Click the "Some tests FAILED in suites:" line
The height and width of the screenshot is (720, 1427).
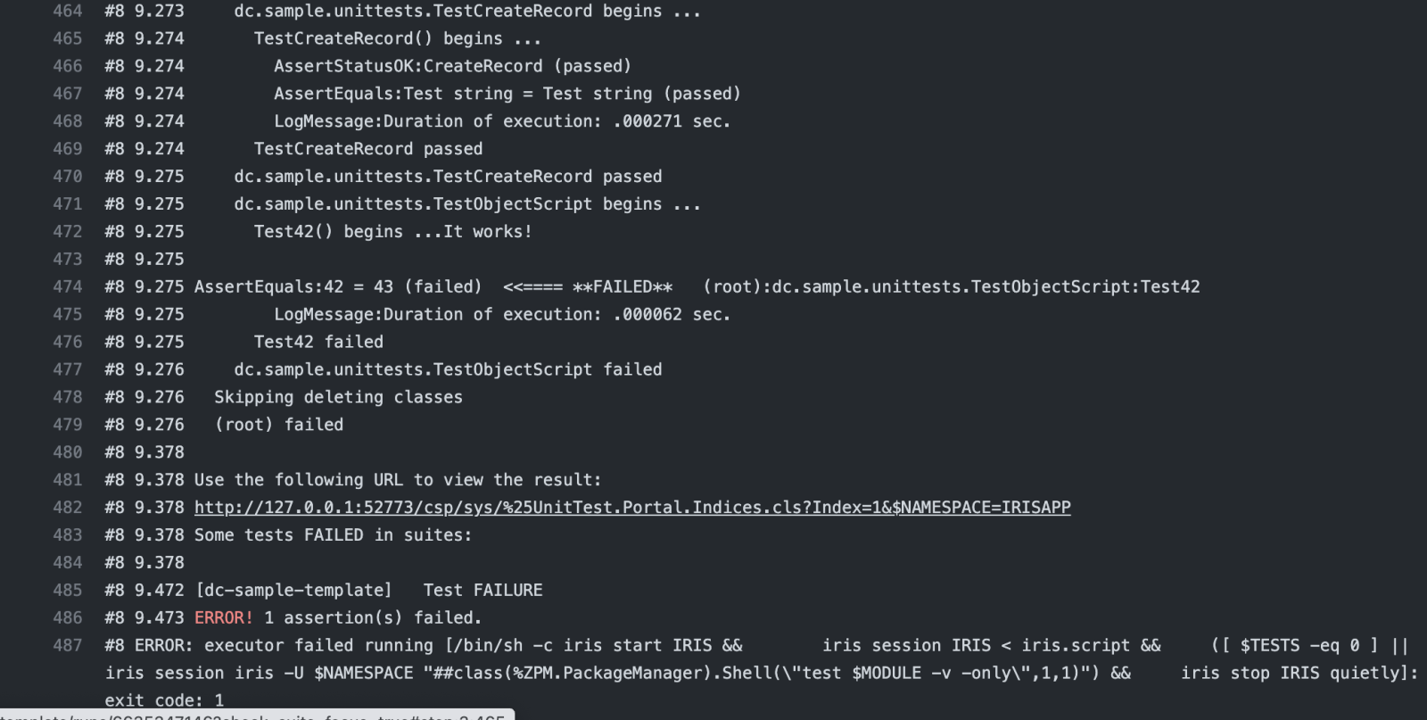333,535
